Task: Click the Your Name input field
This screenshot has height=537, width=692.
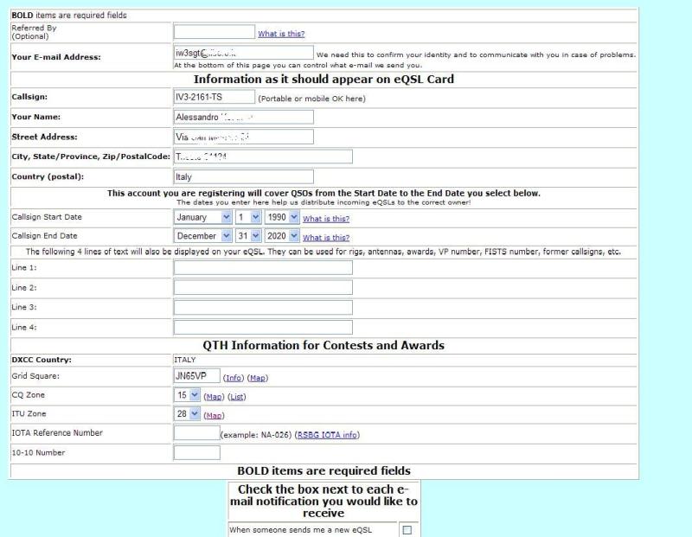Action: click(244, 117)
